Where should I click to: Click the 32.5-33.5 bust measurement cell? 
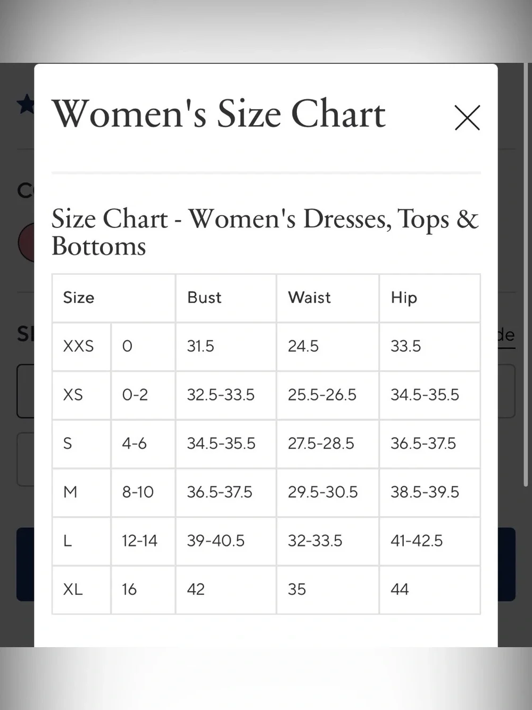pos(226,395)
